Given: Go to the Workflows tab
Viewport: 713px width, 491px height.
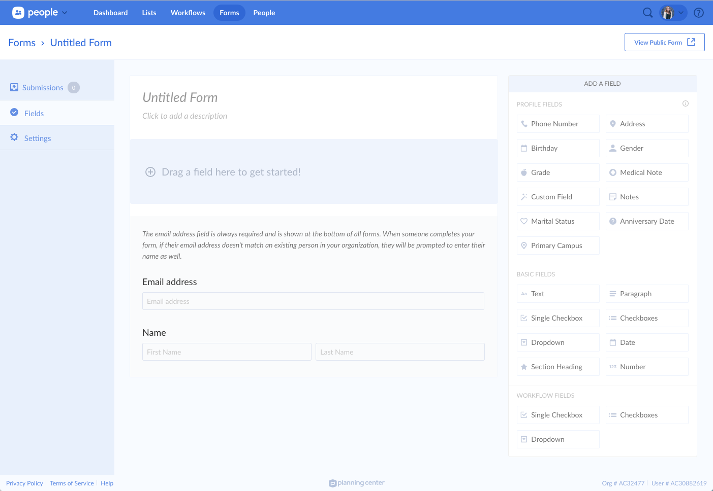Looking at the screenshot, I should click(x=188, y=13).
